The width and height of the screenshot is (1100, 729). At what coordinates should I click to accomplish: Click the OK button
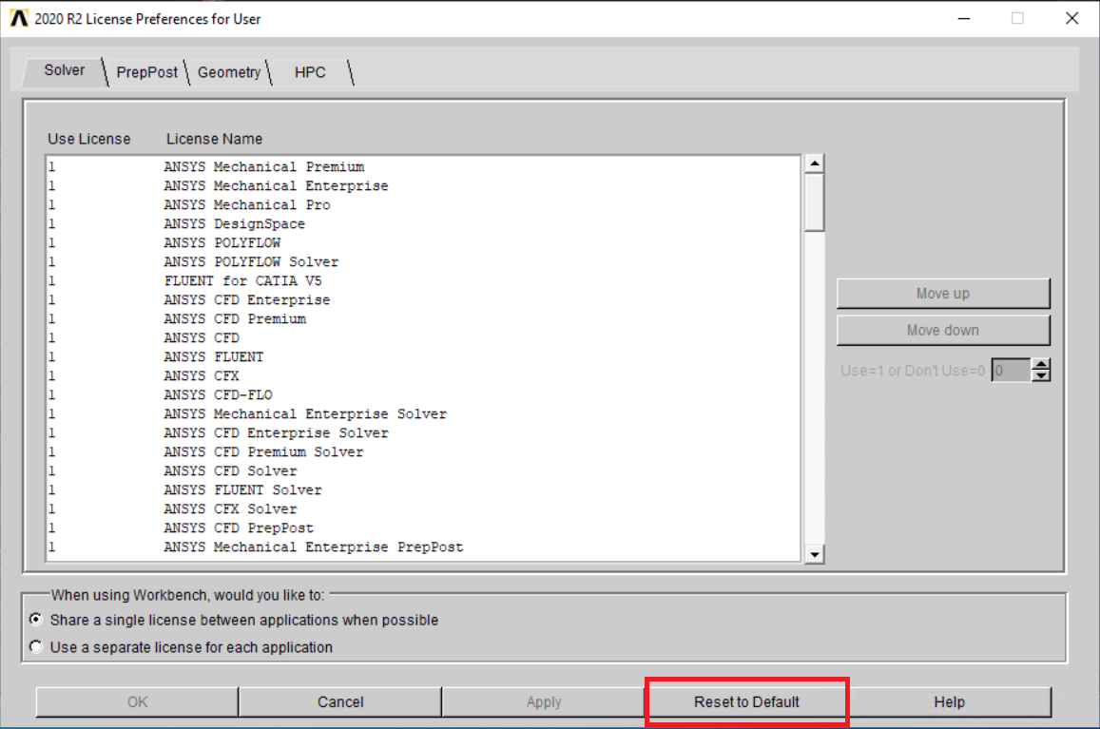[138, 701]
